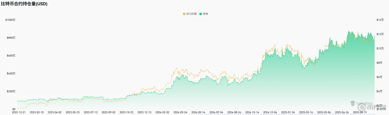Select the 2025-08-19 date label
Image resolution: width=389 pixels, height=115 pixels.
tap(359, 112)
